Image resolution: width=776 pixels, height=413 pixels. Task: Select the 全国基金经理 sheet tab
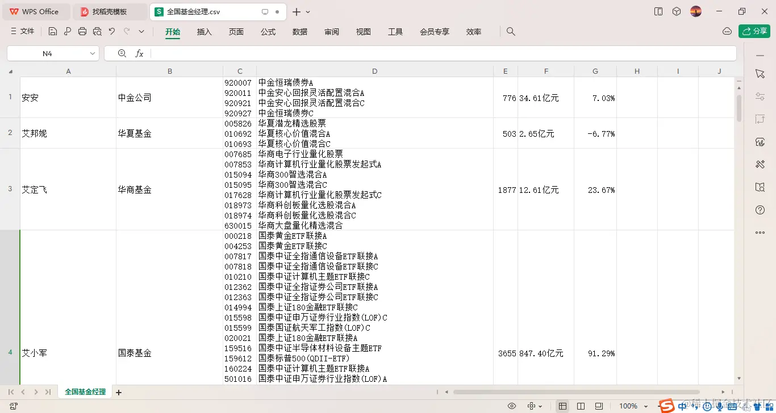coord(85,392)
